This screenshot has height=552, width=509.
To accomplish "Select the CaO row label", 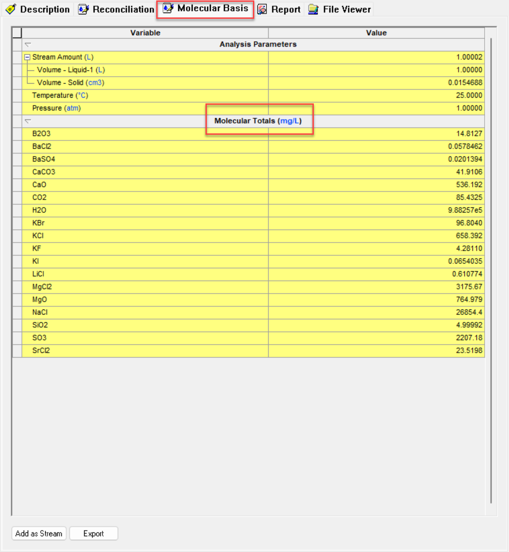I will pyautogui.click(x=39, y=185).
